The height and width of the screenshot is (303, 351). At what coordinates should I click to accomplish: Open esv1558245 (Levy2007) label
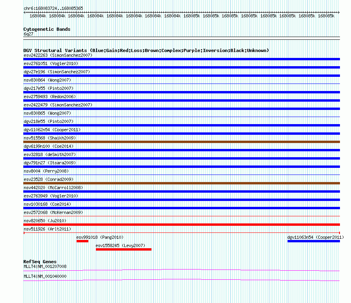tap(120, 245)
